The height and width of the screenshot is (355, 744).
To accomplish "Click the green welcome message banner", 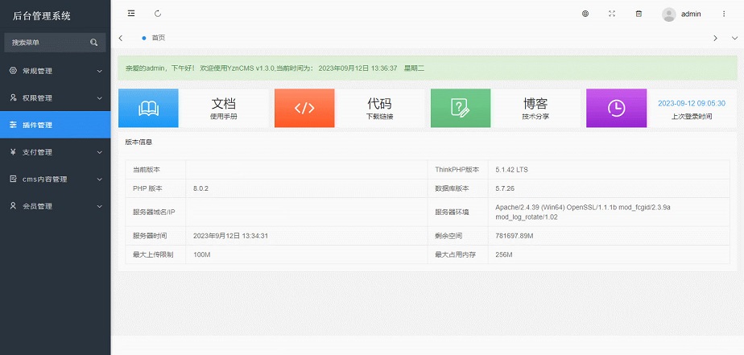I will point(427,68).
